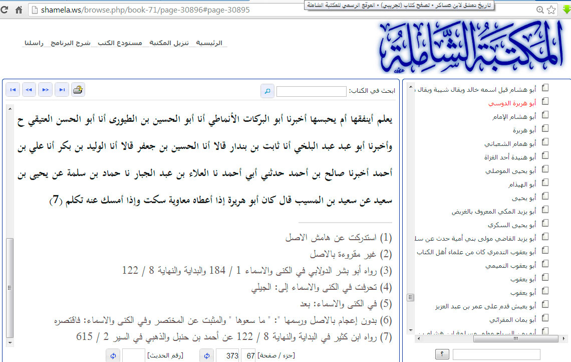Click page icon beside أبو هشام قيل اسمه خالد
Image resolution: width=571 pixels, height=362 pixels.
[x=545, y=88]
